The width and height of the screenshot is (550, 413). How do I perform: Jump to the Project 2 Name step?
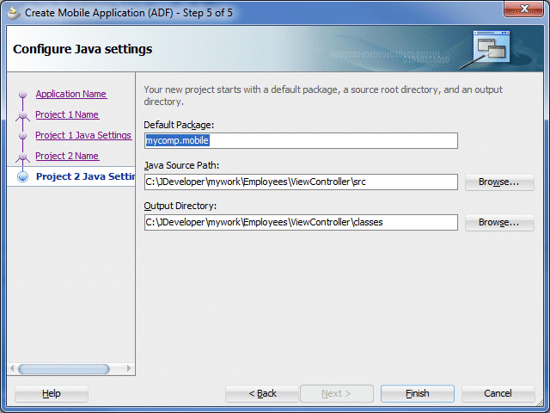[67, 156]
